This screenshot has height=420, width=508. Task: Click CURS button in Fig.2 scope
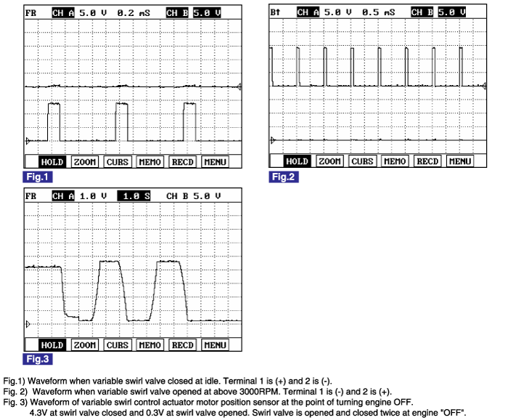point(362,161)
